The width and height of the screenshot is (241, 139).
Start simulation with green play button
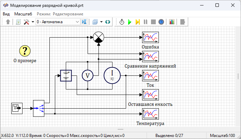click(x=130, y=22)
